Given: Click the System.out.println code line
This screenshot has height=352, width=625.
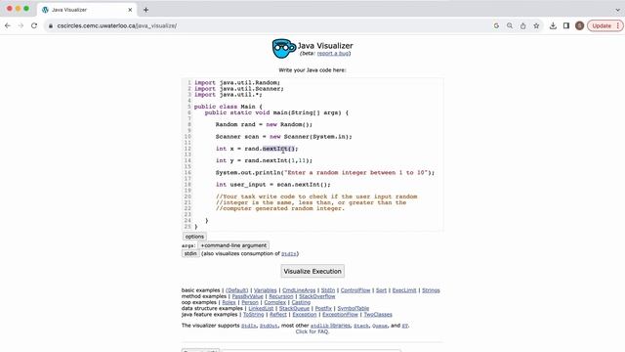Looking at the screenshot, I should click(325, 173).
